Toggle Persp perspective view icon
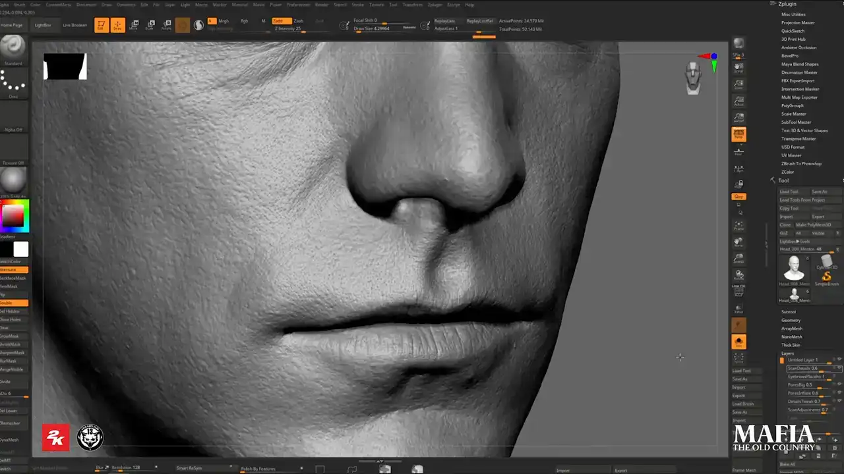Image resolution: width=844 pixels, height=474 pixels. (738, 135)
